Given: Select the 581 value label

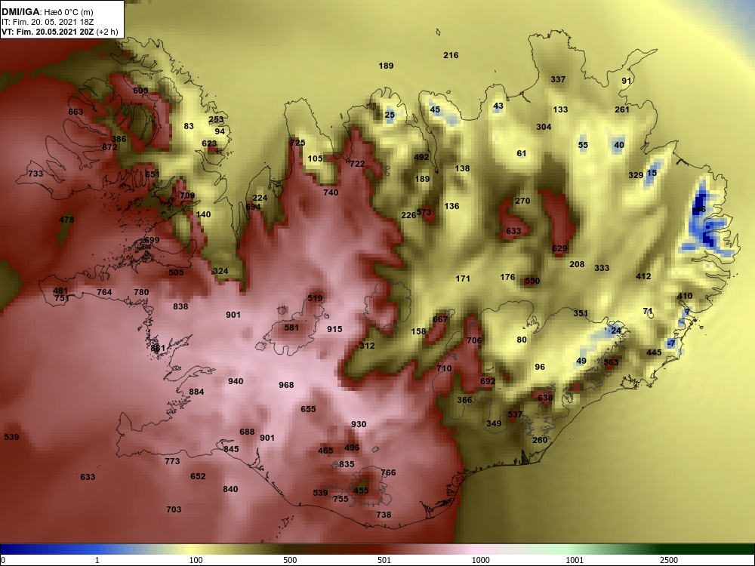Looking at the screenshot, I should [291, 328].
